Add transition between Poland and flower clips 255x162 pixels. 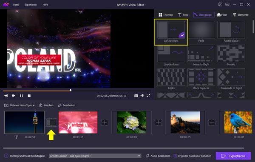[105, 122]
